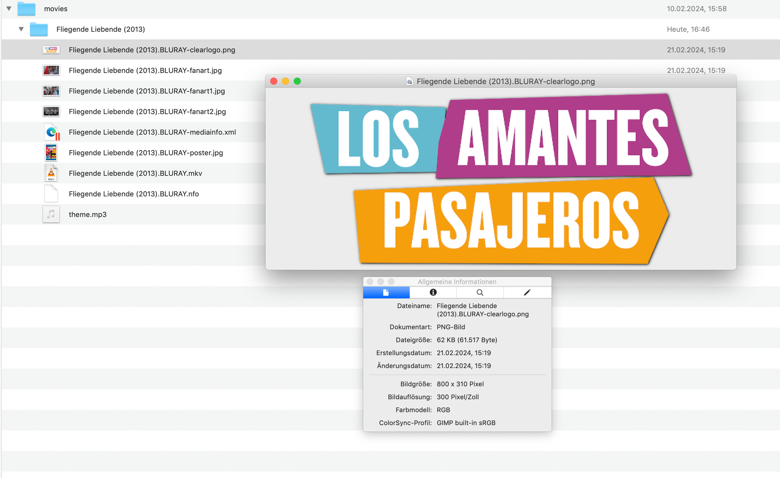Viewport: 780px width, 478px height.
Task: Click the BLURAY-fanart.jpg thumbnail icon
Action: (51, 70)
